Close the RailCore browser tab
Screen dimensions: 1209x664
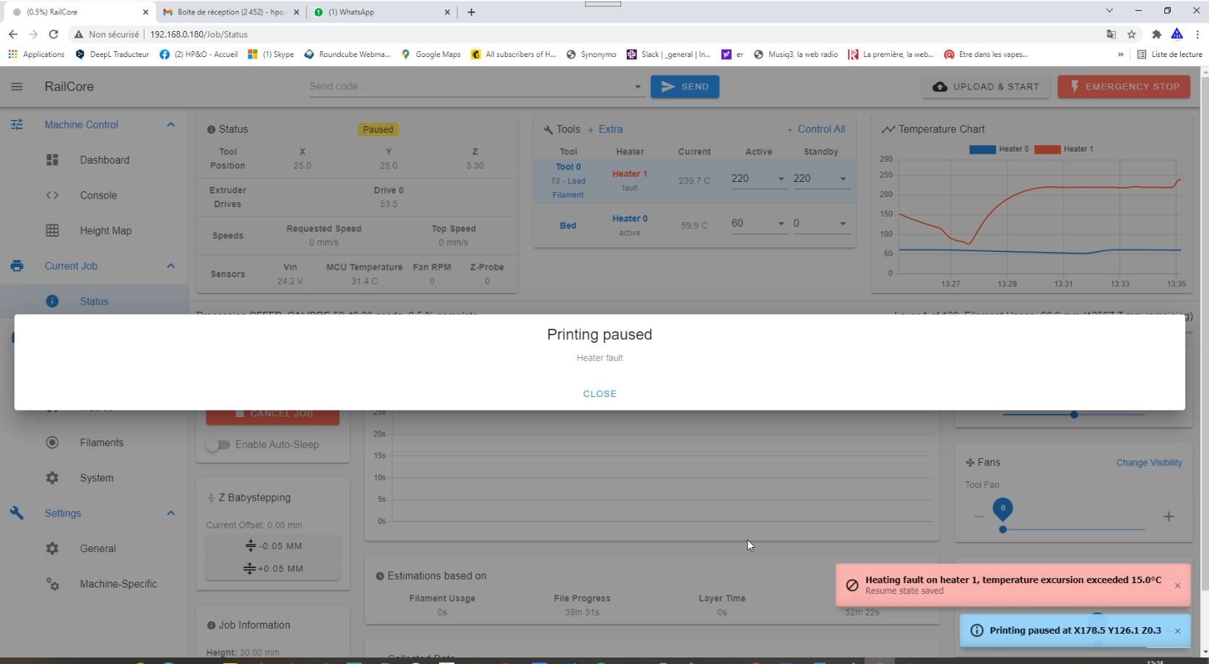pos(145,12)
